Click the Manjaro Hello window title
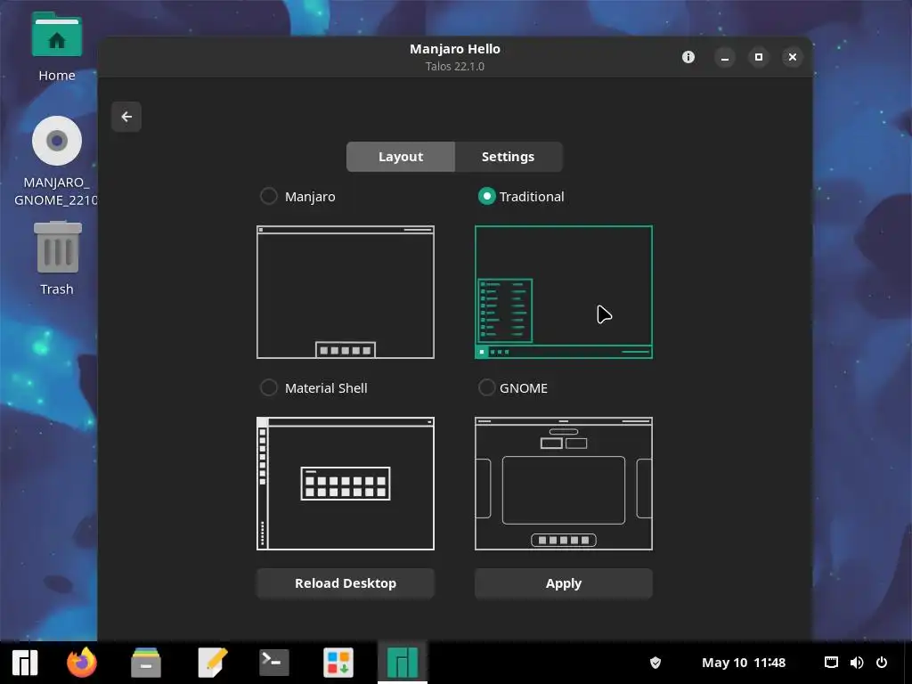 click(x=455, y=49)
